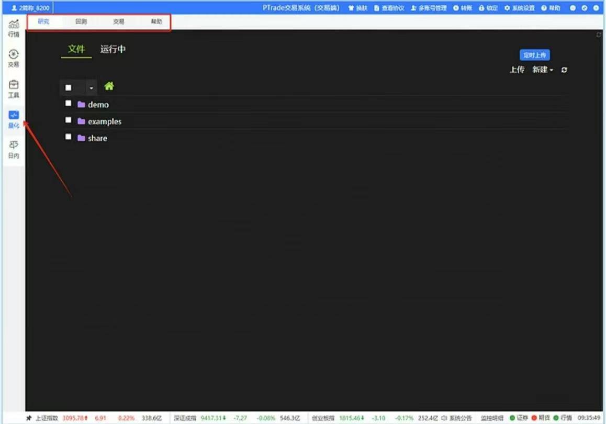Image resolution: width=606 pixels, height=424 pixels.
Task: Switch to the 回测 backtest tab
Action: tap(81, 21)
